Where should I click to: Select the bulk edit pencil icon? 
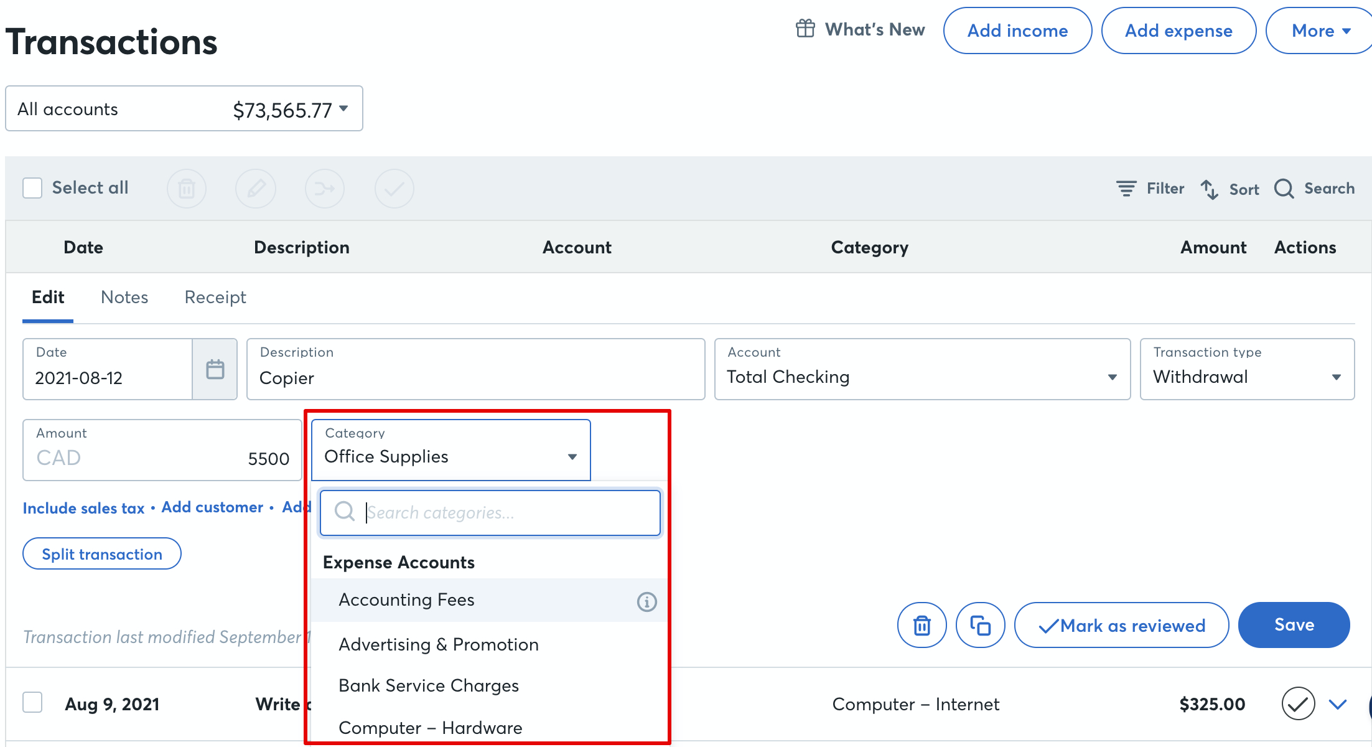[255, 188]
